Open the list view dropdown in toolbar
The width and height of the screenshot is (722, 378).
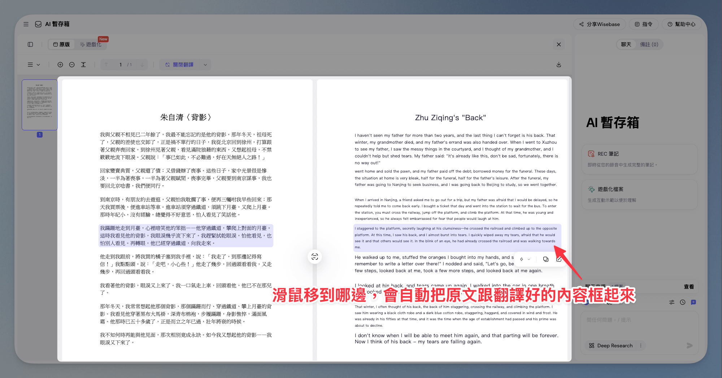click(34, 65)
